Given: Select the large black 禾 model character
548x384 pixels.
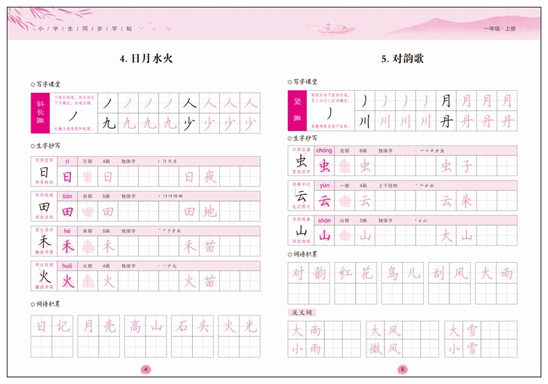Looking at the screenshot, I should point(44,243).
